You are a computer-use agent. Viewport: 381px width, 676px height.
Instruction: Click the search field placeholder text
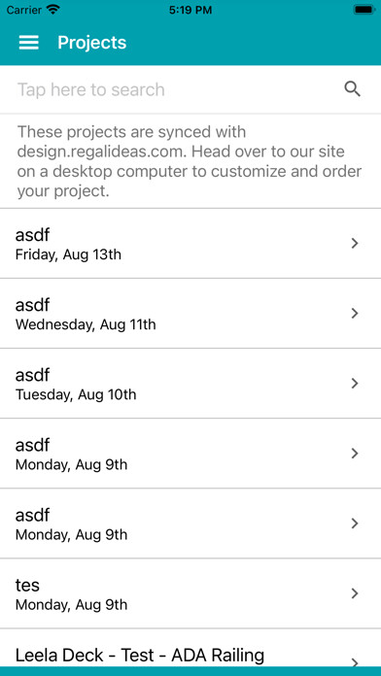pos(90,89)
